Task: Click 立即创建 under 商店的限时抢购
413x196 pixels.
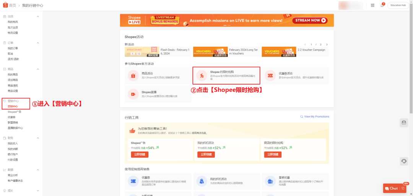Action: tap(273, 155)
